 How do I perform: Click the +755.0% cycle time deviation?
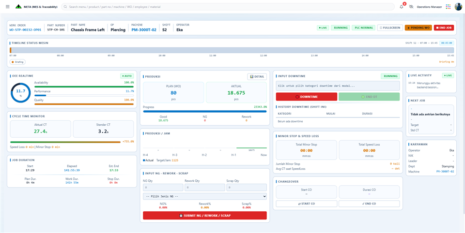coord(128,142)
